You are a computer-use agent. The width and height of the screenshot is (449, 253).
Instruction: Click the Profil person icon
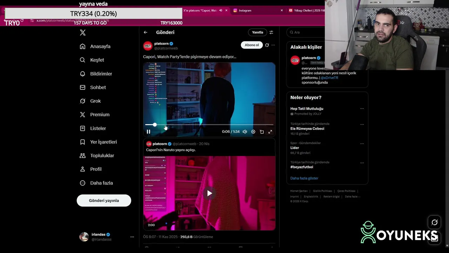click(x=82, y=169)
